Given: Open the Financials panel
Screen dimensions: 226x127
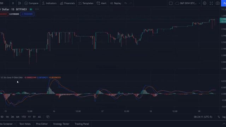Looking at the screenshot, I should (67, 3).
